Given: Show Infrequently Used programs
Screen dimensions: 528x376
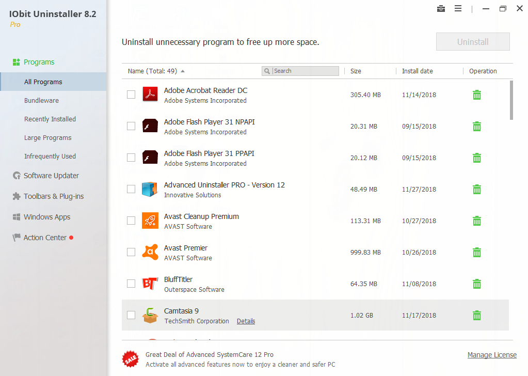Looking at the screenshot, I should tap(50, 156).
